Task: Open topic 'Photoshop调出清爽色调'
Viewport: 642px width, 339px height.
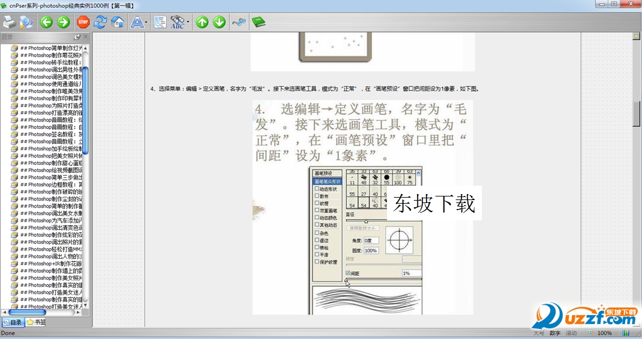Action: click(x=51, y=228)
